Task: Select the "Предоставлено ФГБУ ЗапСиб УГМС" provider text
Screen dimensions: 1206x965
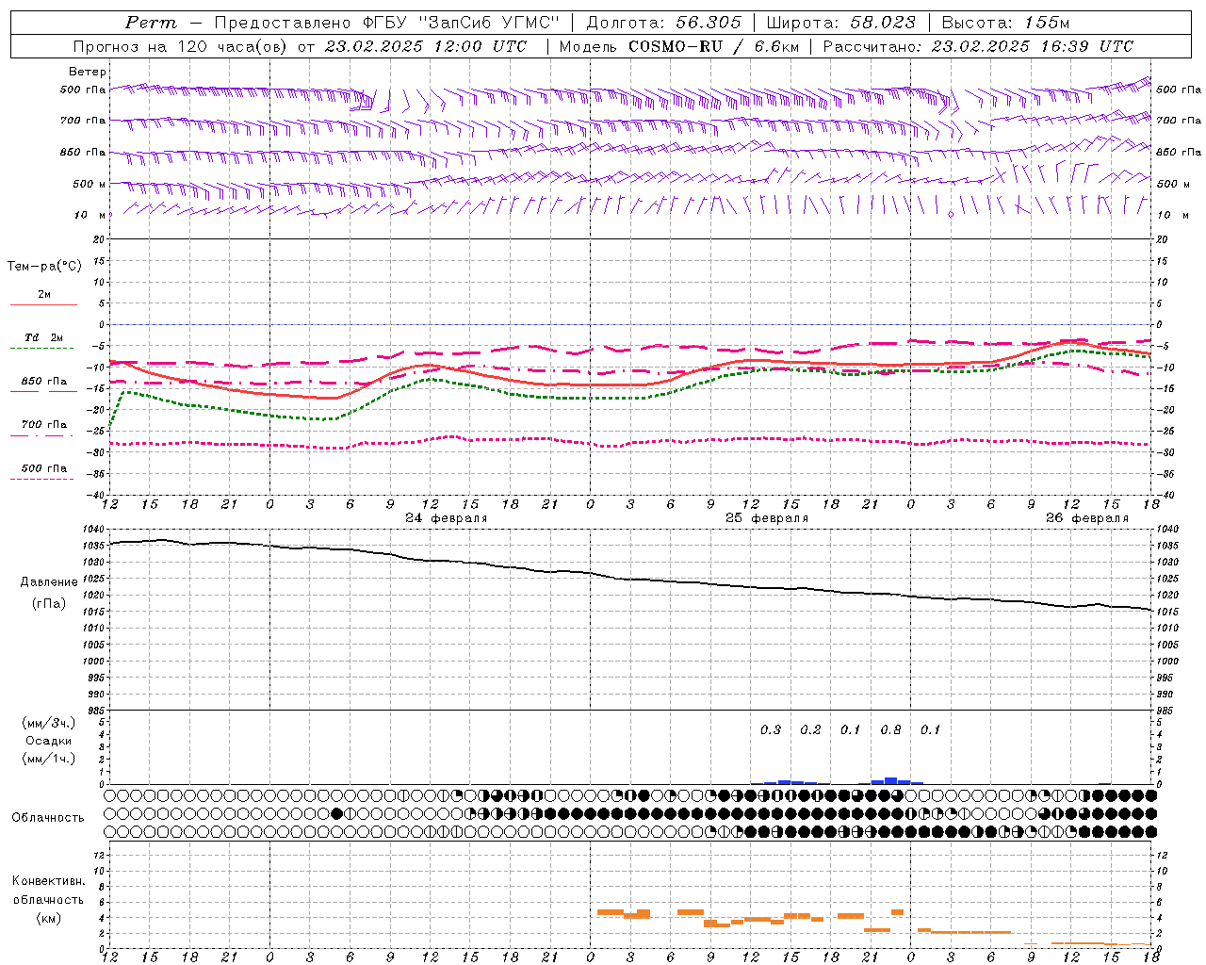Action: pyautogui.click(x=387, y=23)
